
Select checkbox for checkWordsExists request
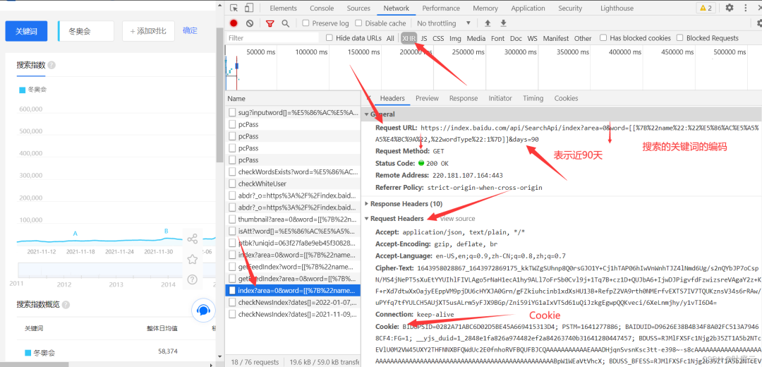232,172
